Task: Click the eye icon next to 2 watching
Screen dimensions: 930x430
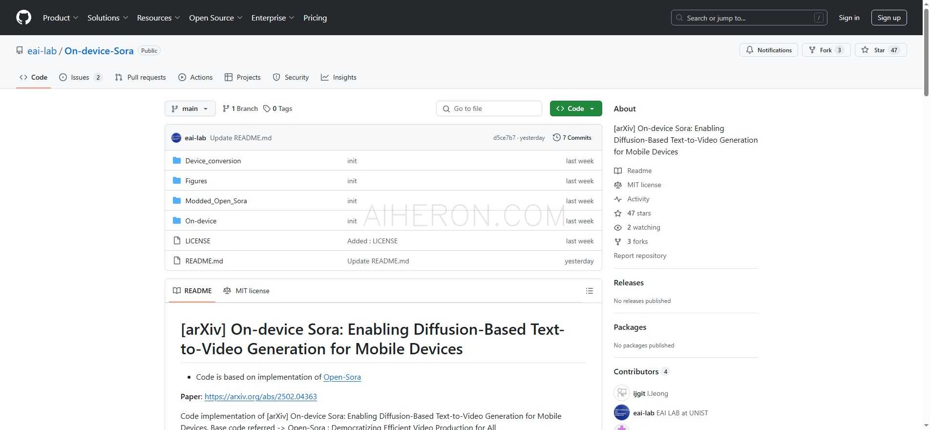Action: [x=618, y=227]
